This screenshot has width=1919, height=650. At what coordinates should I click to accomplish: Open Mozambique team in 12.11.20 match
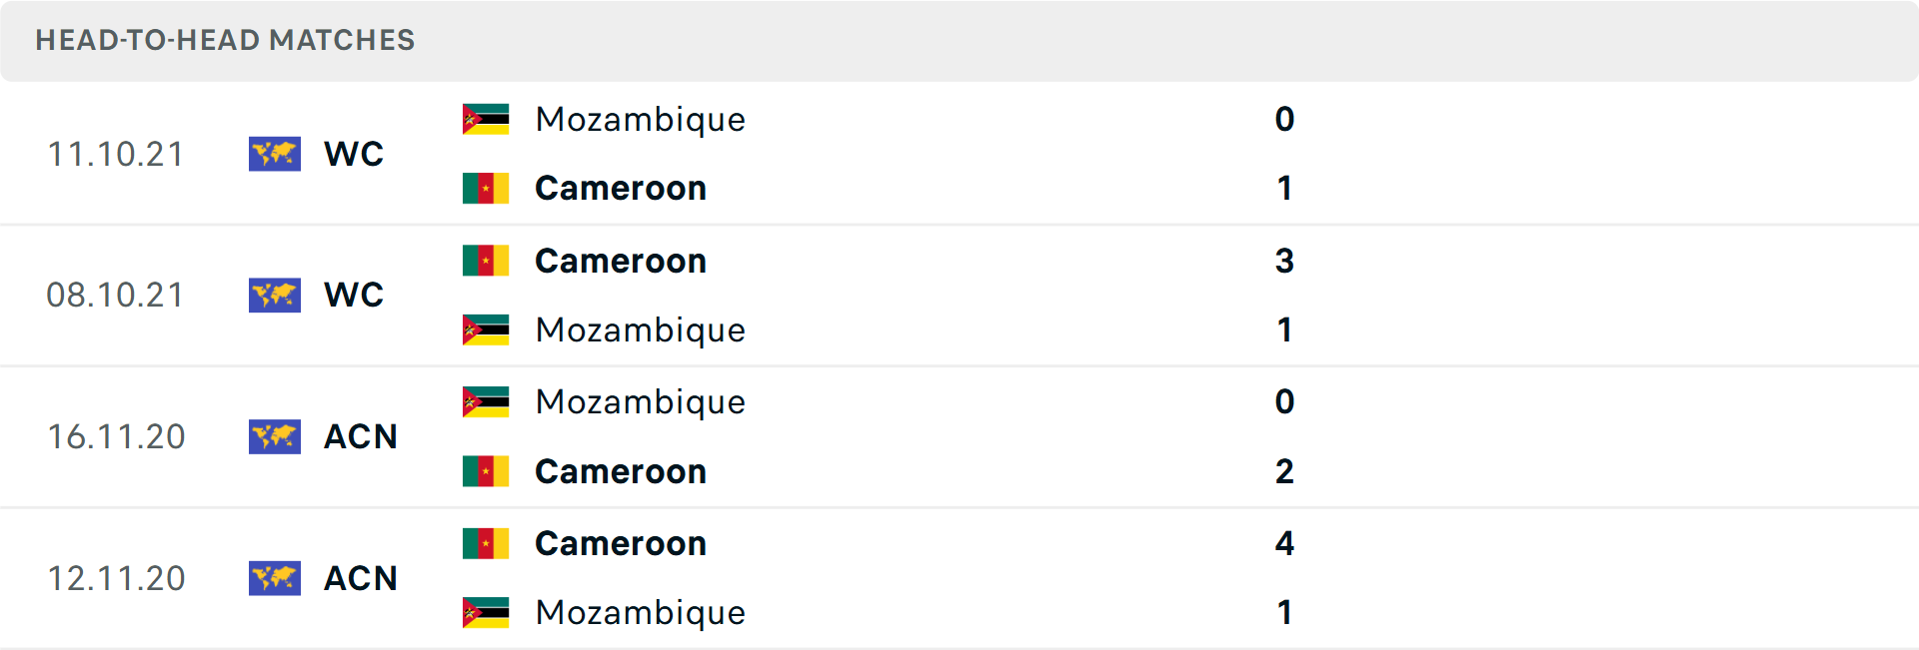coord(640,612)
